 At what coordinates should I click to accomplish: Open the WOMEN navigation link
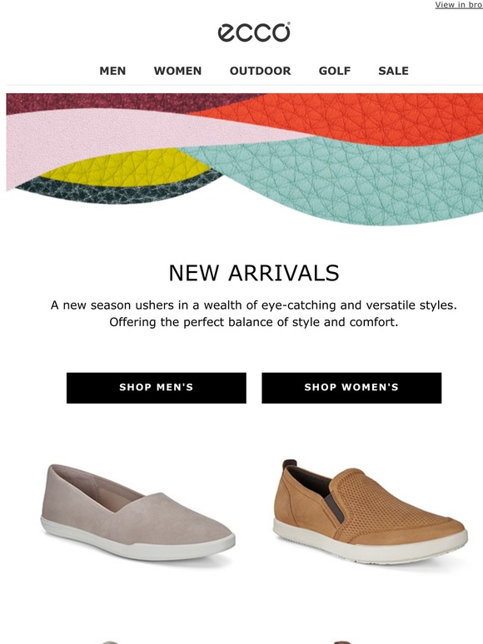(177, 71)
